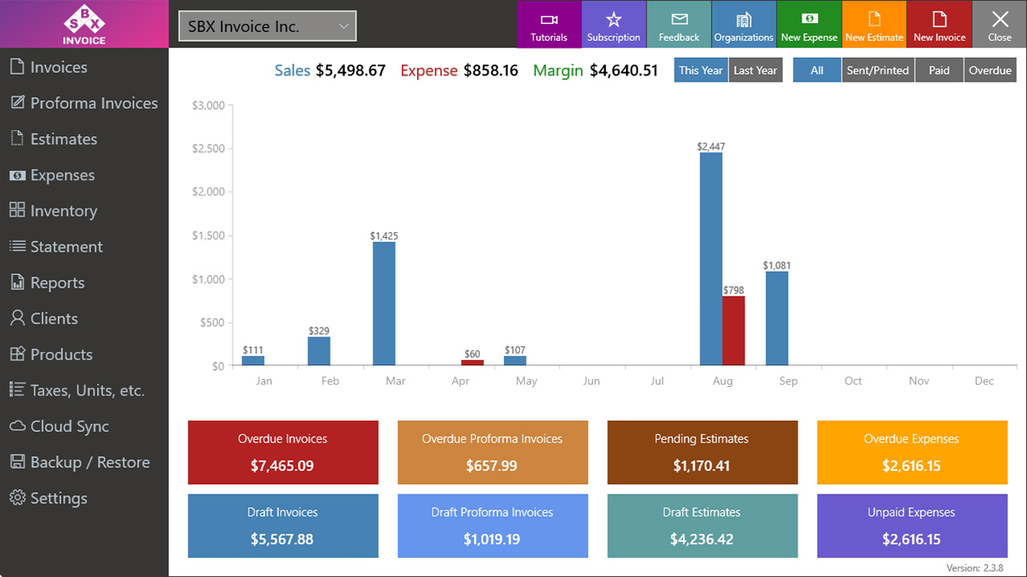
Task: Click the Taxes, Units, etc. icon
Action: tap(17, 389)
